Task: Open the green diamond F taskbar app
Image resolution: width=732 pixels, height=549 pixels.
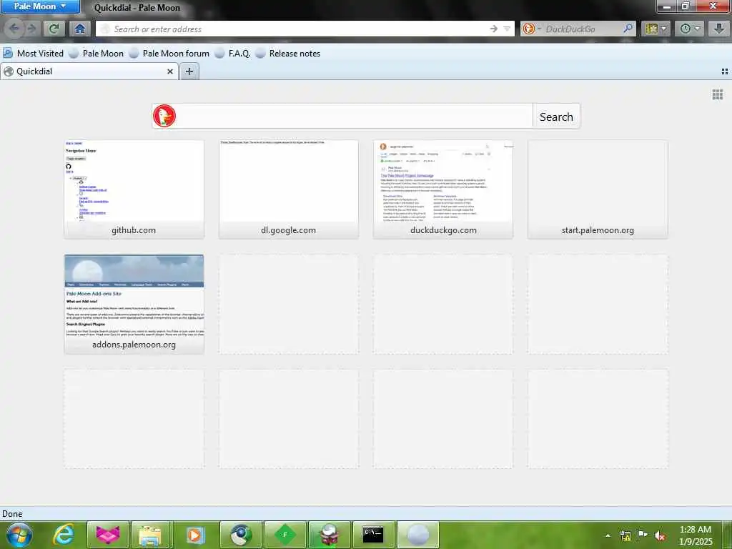Action: 285,535
